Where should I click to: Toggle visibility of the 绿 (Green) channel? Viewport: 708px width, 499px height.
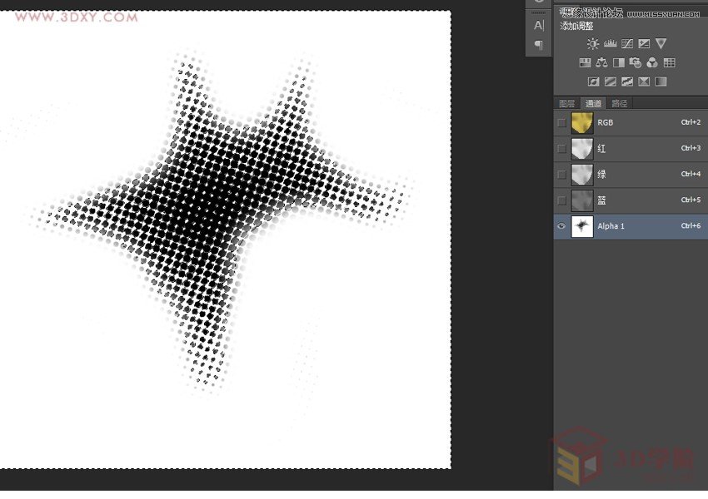point(561,175)
